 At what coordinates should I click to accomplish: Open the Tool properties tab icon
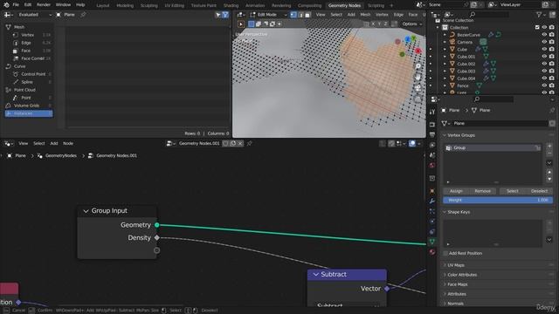point(432,112)
